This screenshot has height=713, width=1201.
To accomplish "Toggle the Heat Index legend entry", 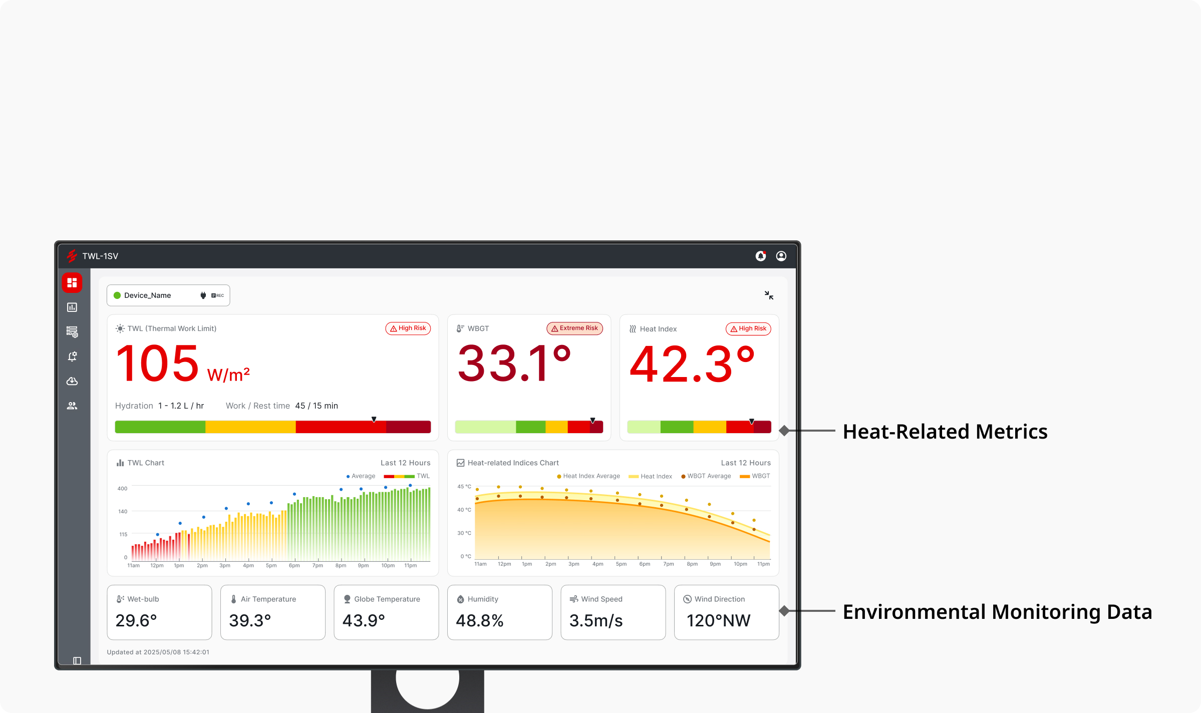I will click(x=651, y=476).
